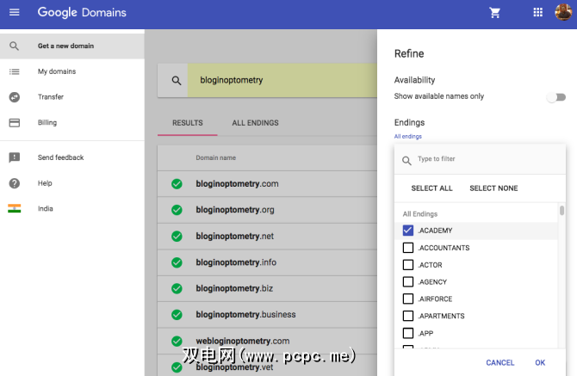Check the .APP ending checkbox
This screenshot has width=577, height=376.
pos(408,333)
